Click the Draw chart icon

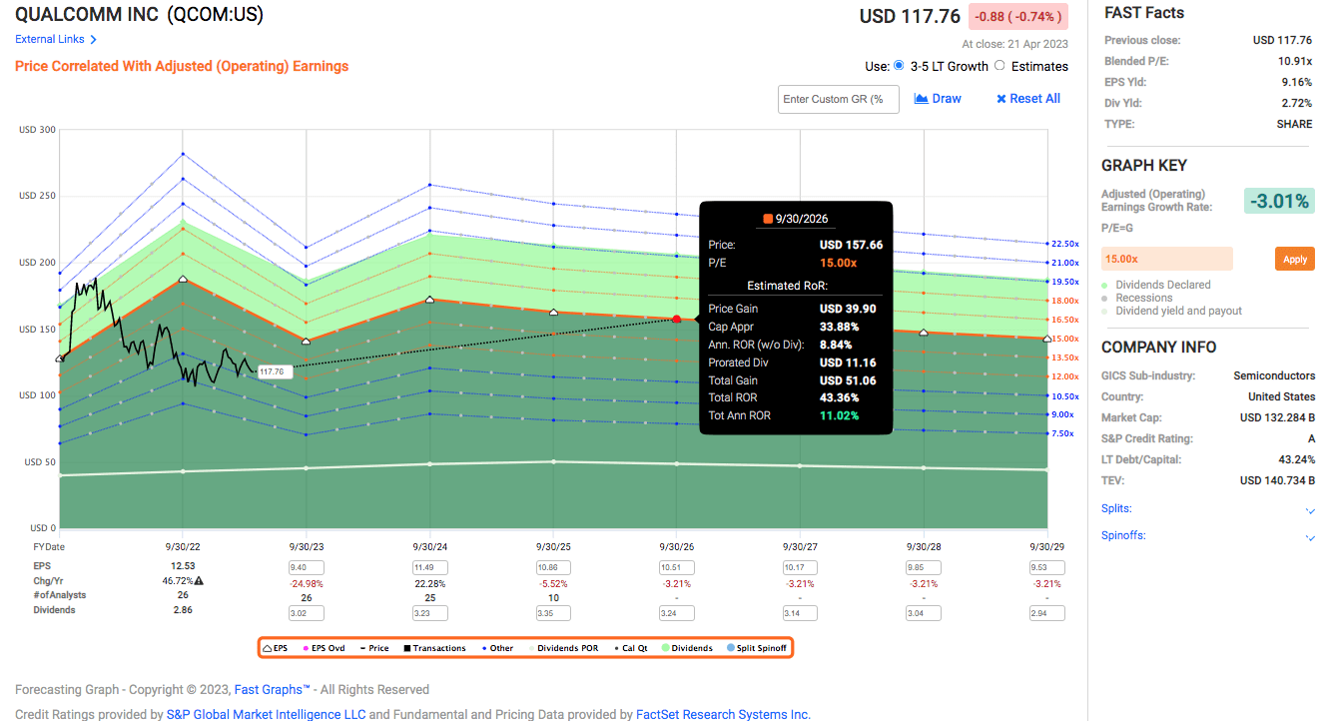(x=922, y=99)
